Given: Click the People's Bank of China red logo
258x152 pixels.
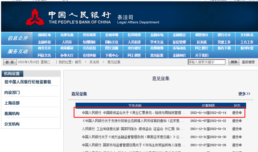Looking at the screenshot, I should (35, 17).
